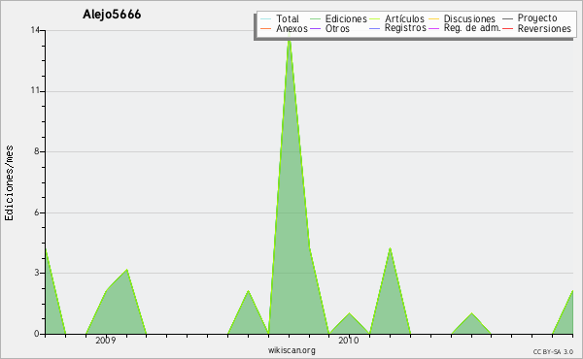Open the wikiscan.org credit text
The height and width of the screenshot is (359, 583).
(291, 350)
